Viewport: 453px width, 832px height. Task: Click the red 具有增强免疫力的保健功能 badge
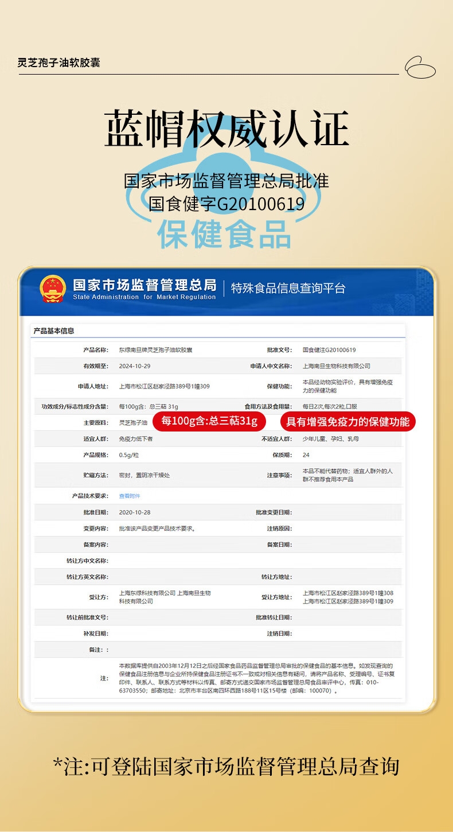tap(347, 422)
